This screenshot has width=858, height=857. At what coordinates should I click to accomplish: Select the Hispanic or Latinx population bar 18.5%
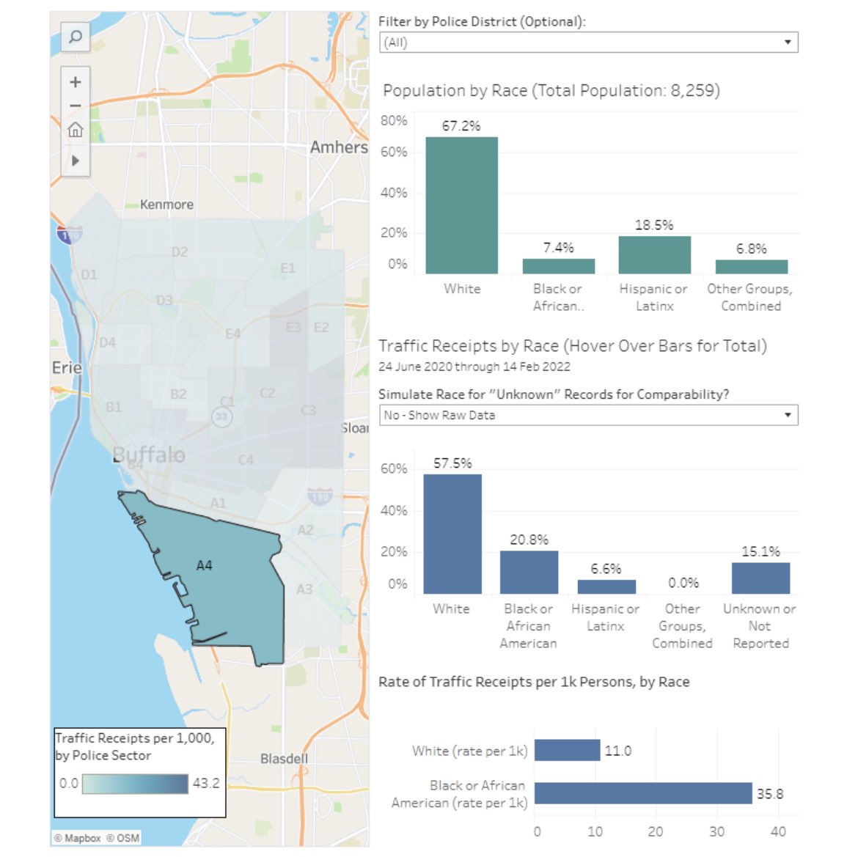pos(654,255)
